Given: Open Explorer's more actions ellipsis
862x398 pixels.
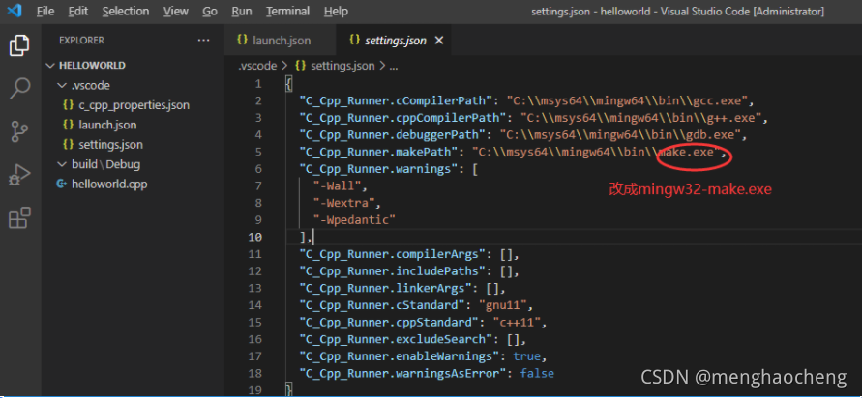Looking at the screenshot, I should pos(203,40).
